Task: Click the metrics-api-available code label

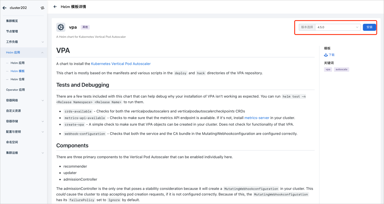Action: coord(85,118)
